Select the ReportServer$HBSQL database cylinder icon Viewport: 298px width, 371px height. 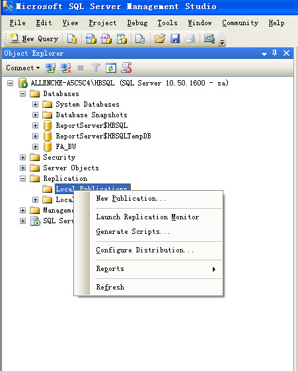pos(48,125)
